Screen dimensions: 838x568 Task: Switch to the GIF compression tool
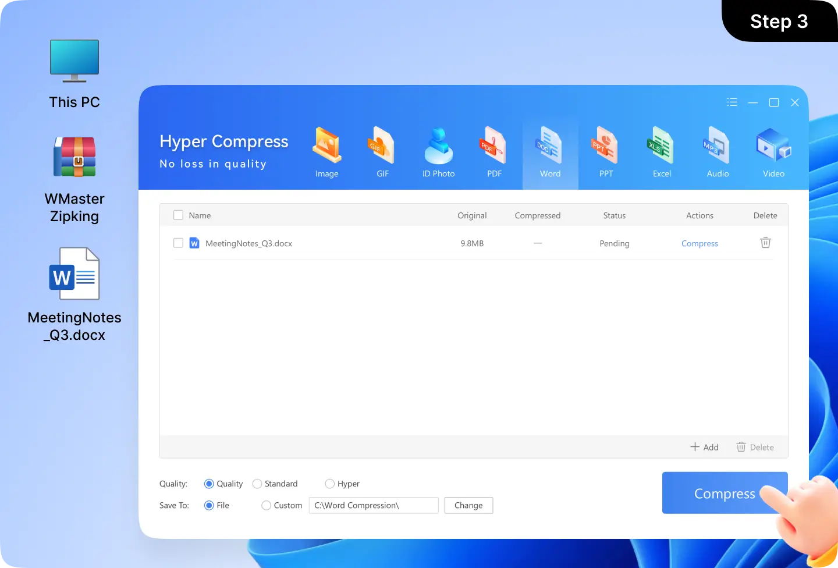tap(382, 152)
